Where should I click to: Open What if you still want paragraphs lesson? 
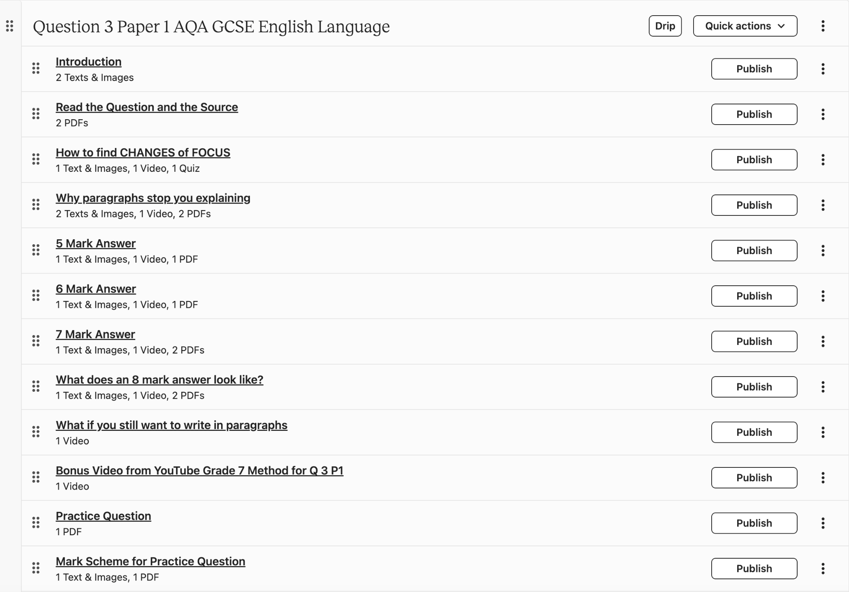pyautogui.click(x=171, y=425)
